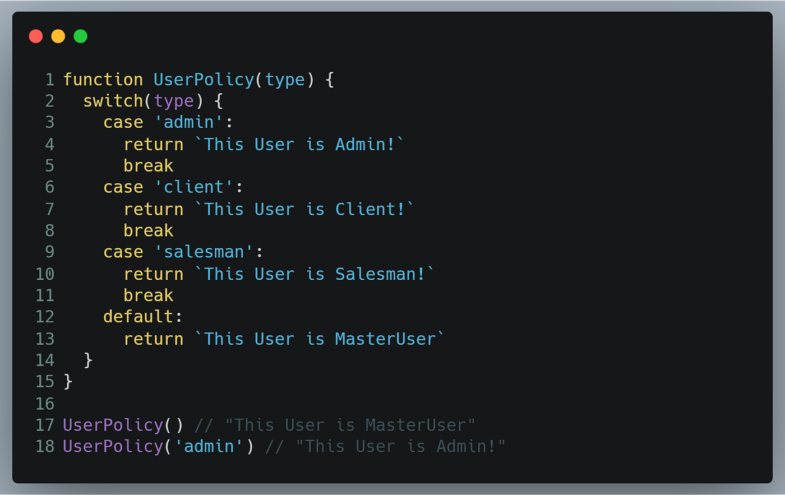
Task: Click the green maximize traffic light button
Action: 80,35
